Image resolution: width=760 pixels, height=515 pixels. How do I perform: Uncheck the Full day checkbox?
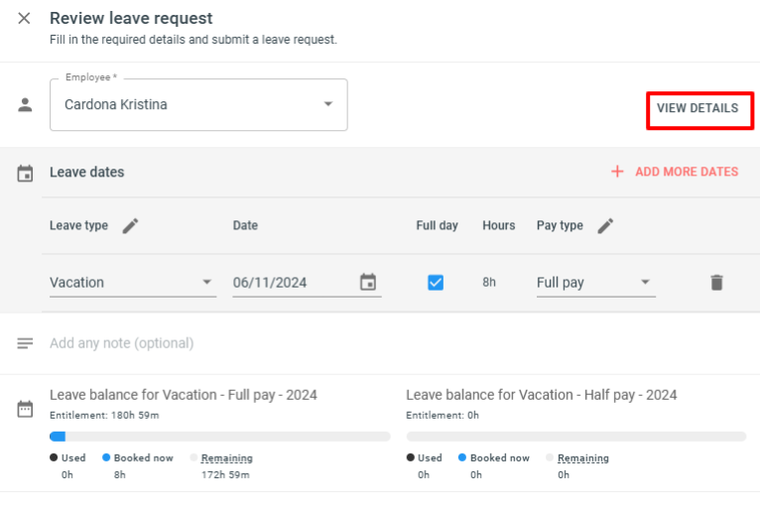[x=436, y=282]
